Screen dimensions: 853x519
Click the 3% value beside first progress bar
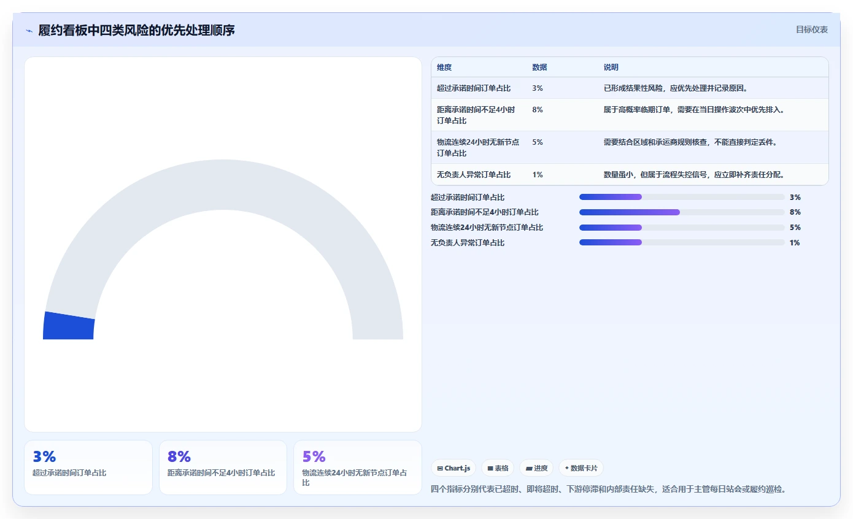point(795,198)
